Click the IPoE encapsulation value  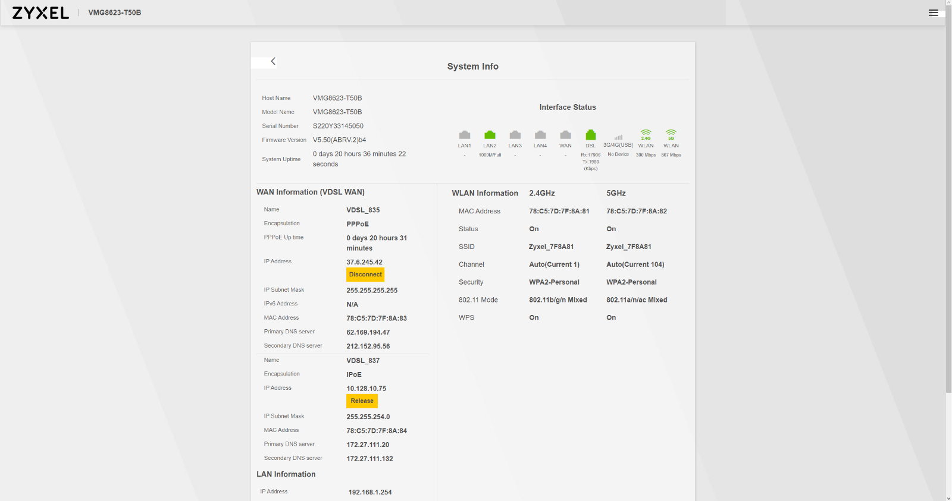click(354, 375)
